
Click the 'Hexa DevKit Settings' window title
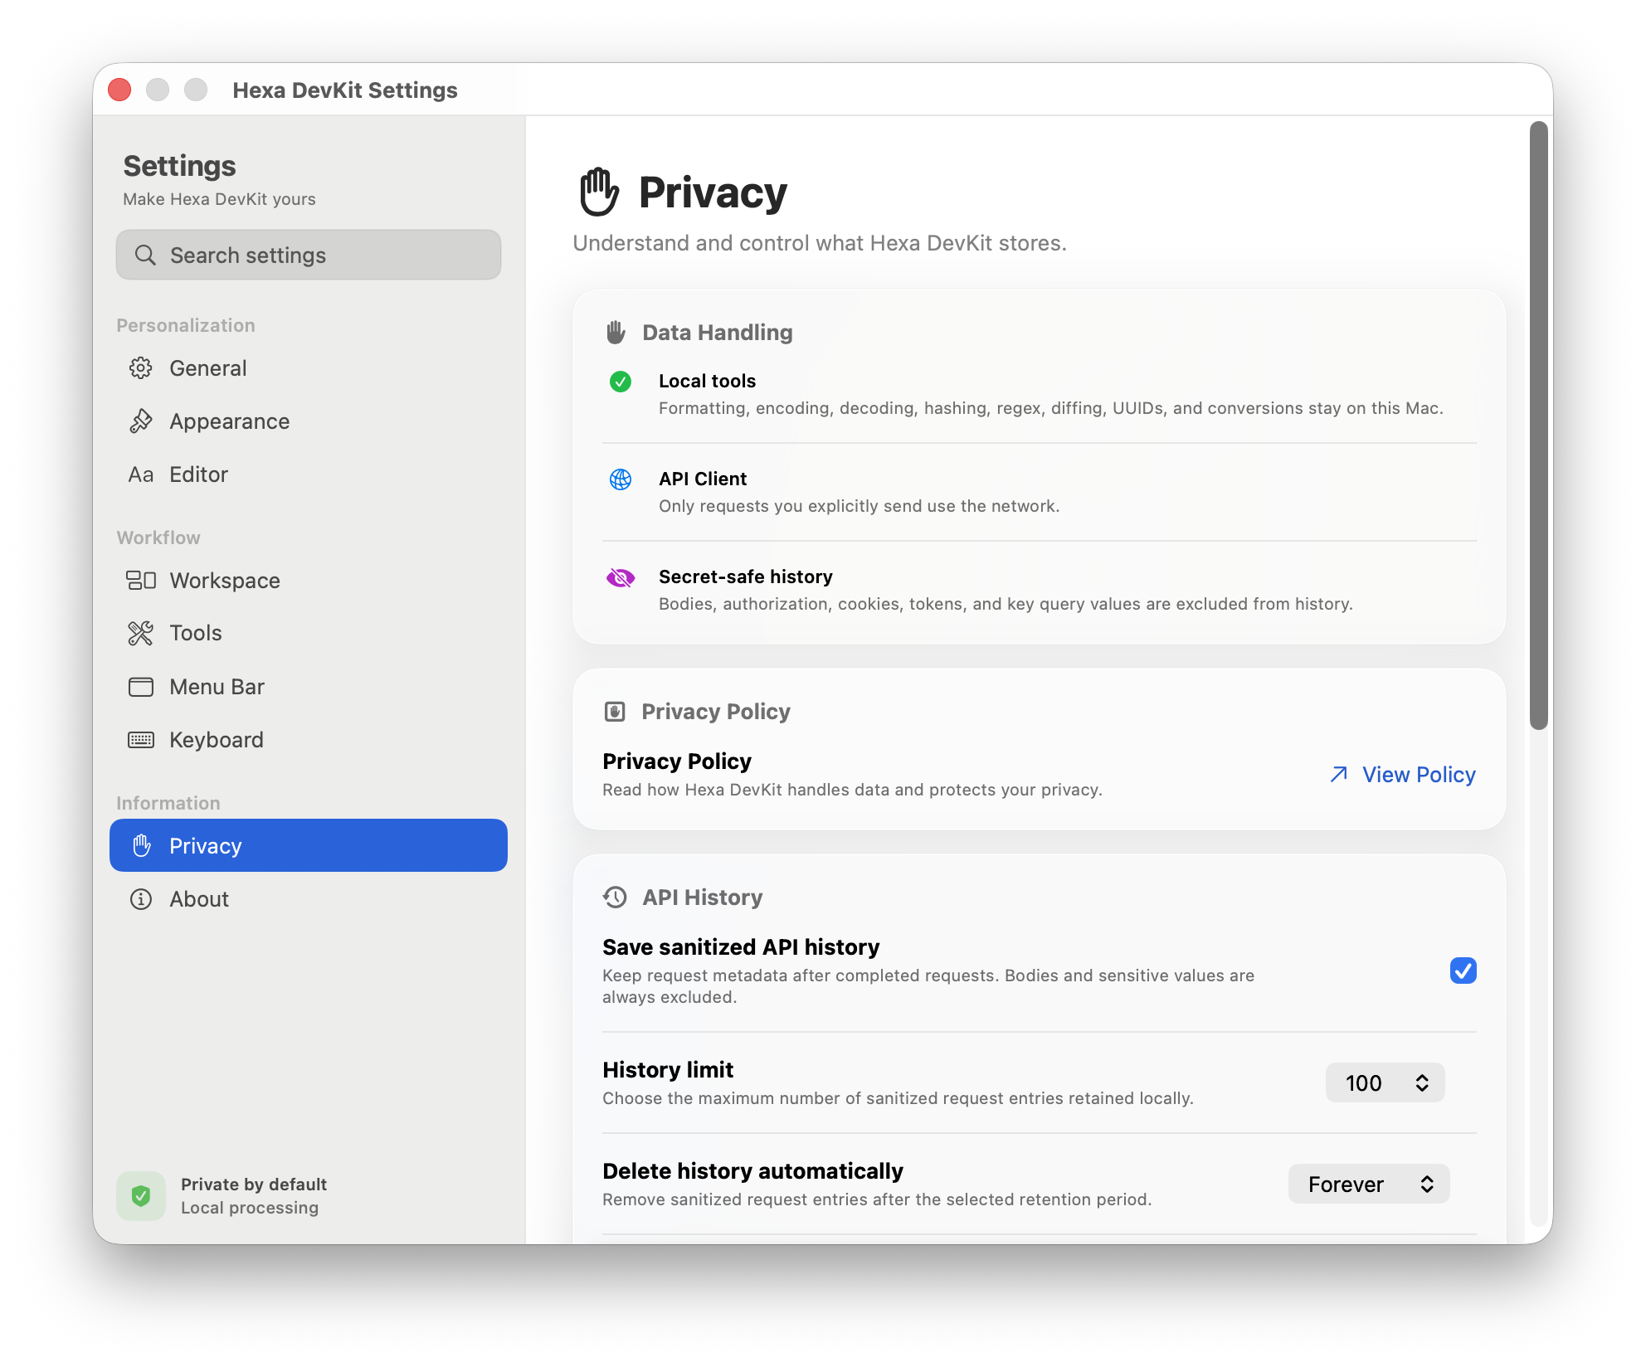345,90
